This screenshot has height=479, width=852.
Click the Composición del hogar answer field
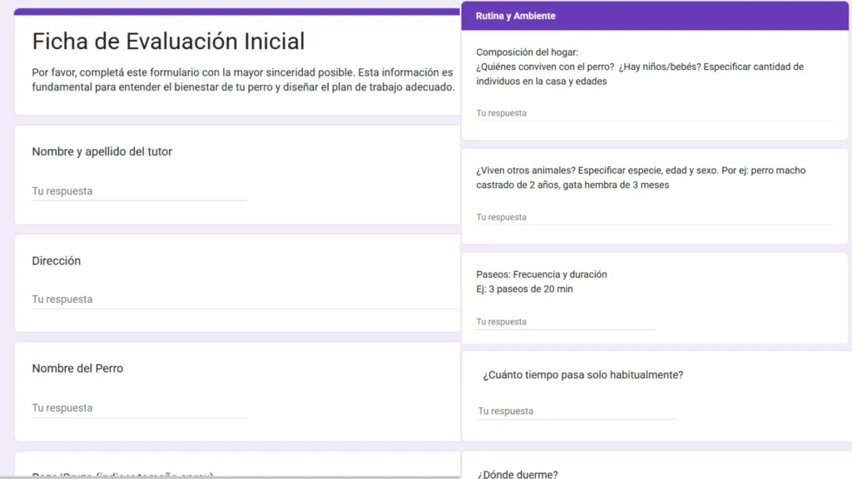click(x=654, y=113)
